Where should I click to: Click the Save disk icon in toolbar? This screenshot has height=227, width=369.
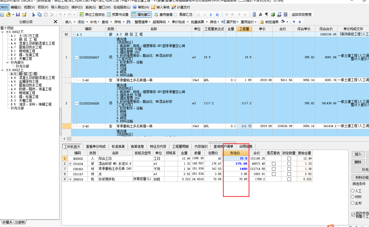(18, 14)
